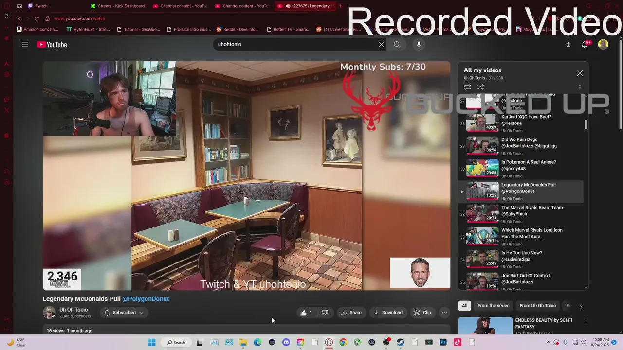The image size is (623, 350).
Task: Grab the playlist panel scrollbar thumb
Action: [x=586, y=124]
